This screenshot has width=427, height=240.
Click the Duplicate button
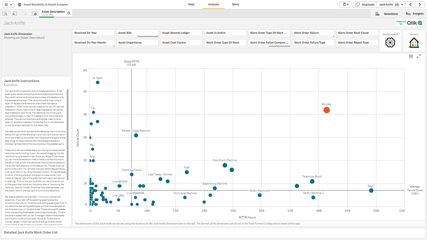point(365,5)
